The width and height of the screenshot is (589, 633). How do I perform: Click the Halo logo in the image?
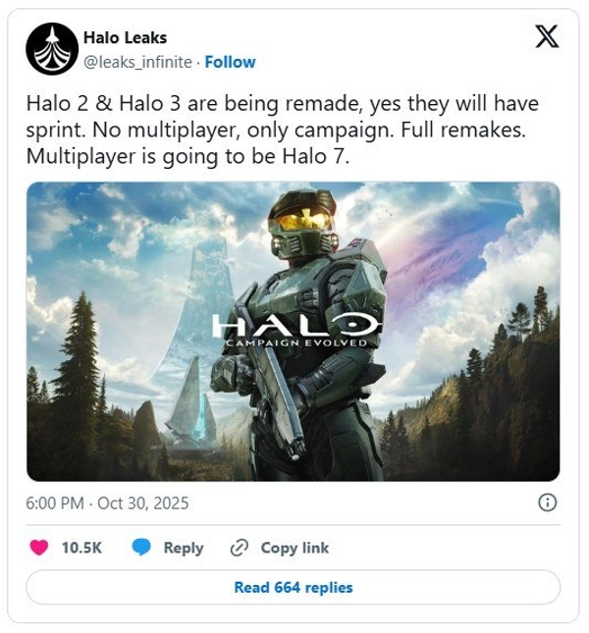pyautogui.click(x=296, y=325)
